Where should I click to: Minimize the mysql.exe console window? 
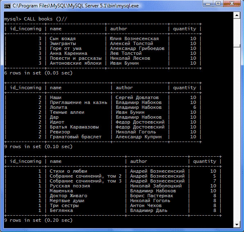pyautogui.click(x=208, y=4)
